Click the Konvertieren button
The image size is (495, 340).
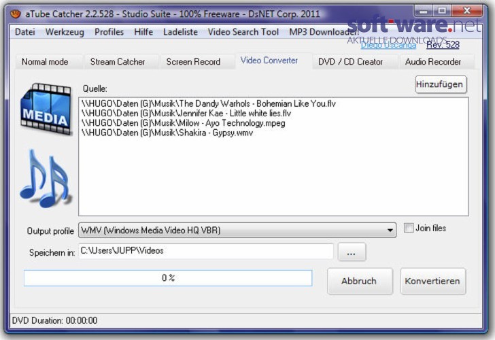[x=433, y=281]
